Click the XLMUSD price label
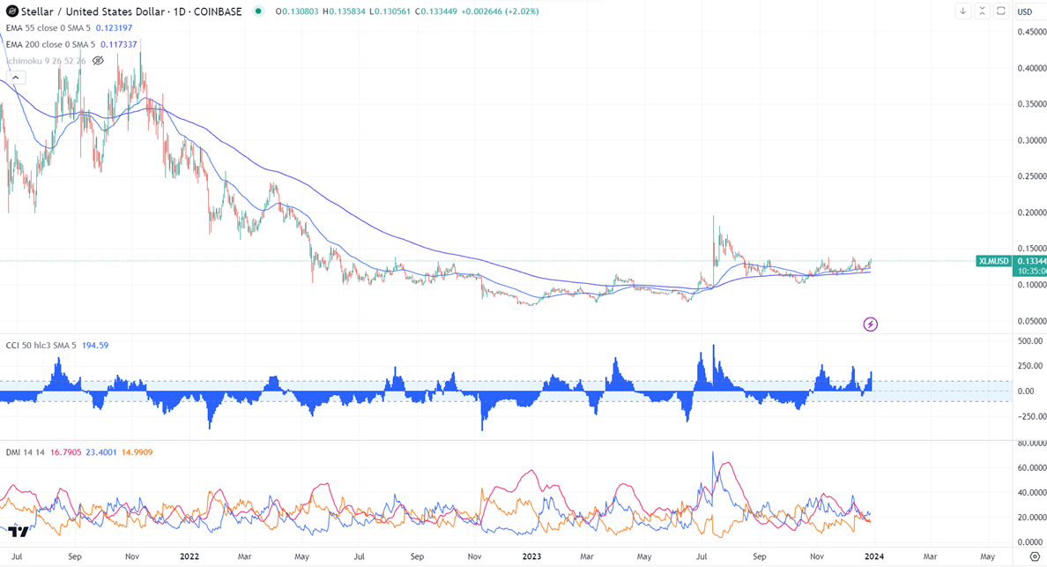Screen dimensions: 1047x567 click(993, 261)
